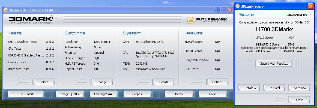
Task: Click the MEM value 2032 MB
Action: pos(142,64)
